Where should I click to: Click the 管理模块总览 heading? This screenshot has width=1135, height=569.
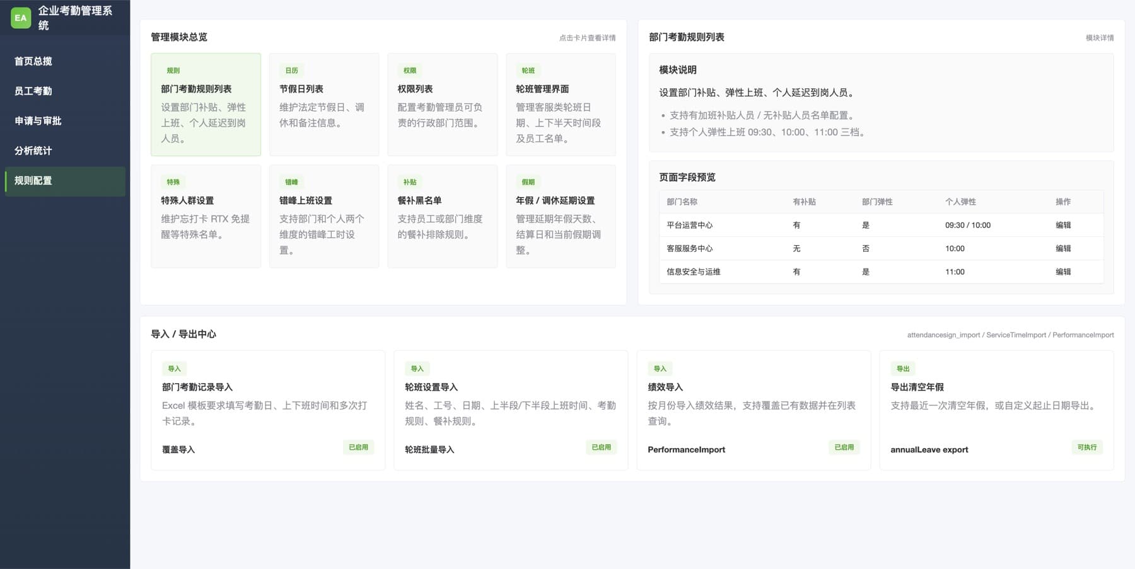pyautogui.click(x=179, y=37)
